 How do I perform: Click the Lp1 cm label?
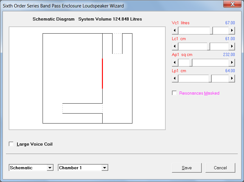pos(179,71)
